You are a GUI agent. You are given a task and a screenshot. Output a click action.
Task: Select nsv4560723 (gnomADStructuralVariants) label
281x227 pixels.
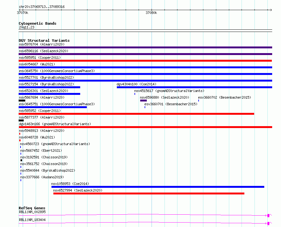[55, 144]
